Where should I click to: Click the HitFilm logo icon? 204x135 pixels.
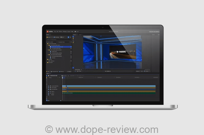(48, 31)
